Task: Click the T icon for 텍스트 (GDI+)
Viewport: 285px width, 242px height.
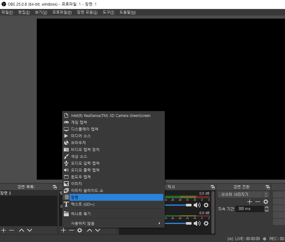Action: coord(66,204)
